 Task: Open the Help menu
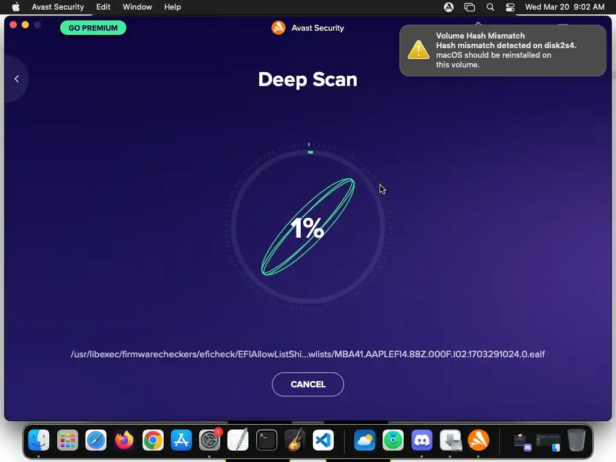[x=173, y=7]
